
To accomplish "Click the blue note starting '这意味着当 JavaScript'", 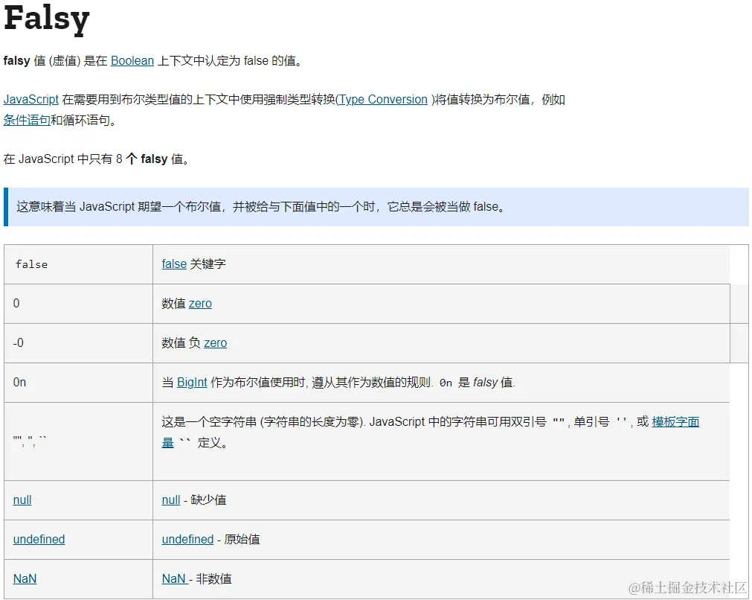I will coord(376,207).
